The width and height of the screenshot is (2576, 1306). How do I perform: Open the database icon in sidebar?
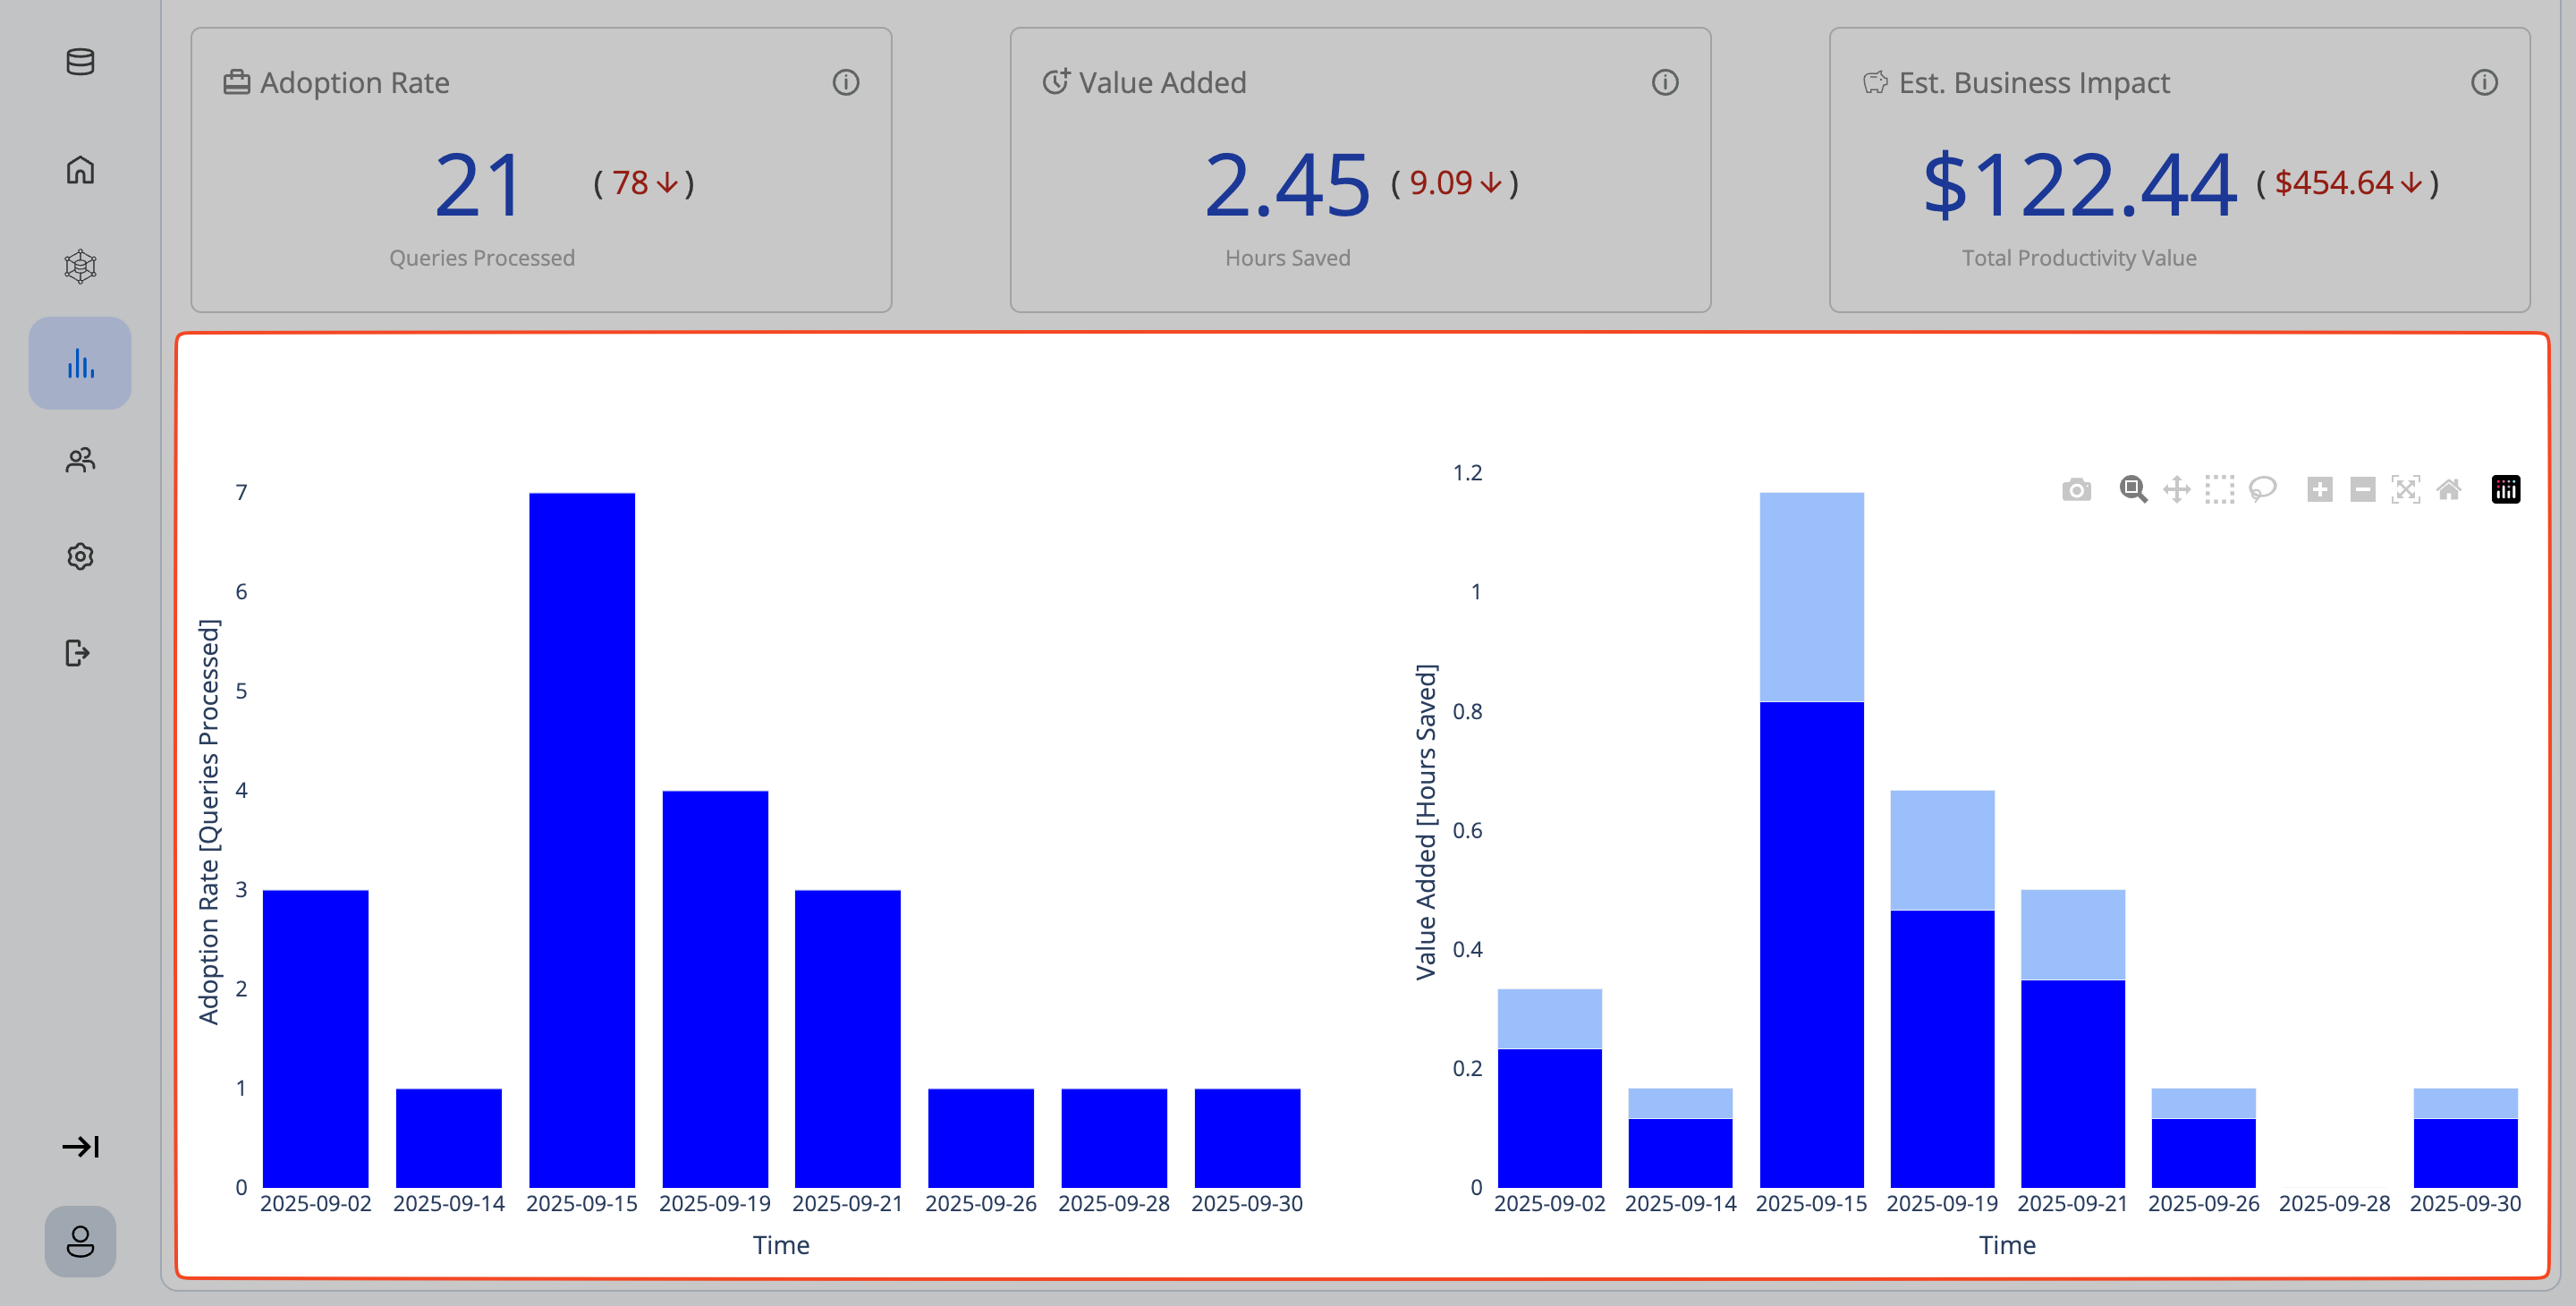click(x=80, y=62)
